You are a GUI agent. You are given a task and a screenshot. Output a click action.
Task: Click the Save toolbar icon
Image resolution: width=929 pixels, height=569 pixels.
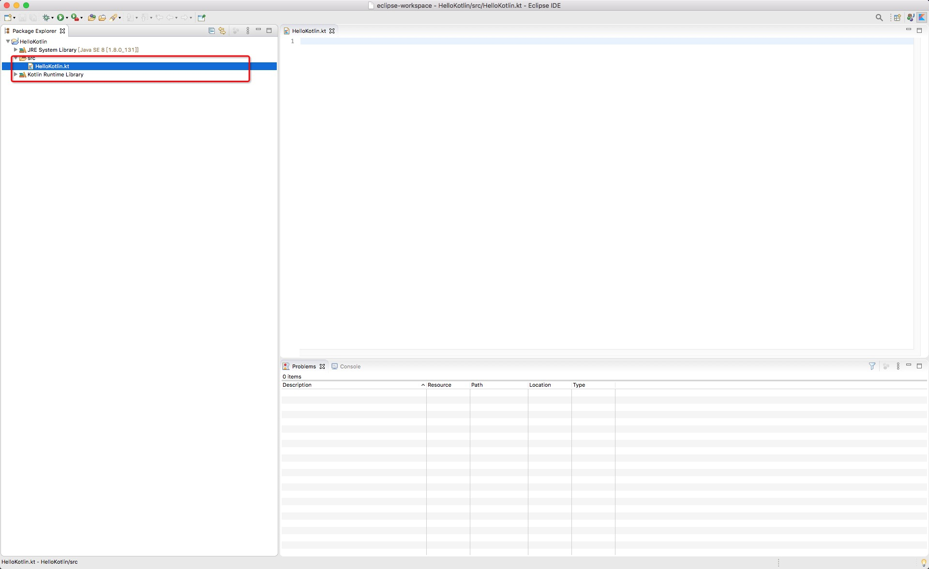point(22,17)
